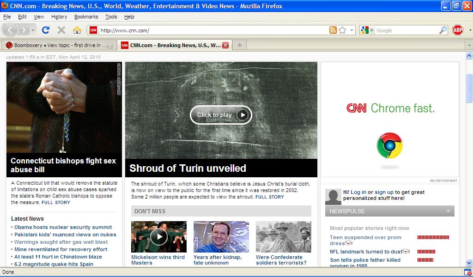
Task: Open At least 11 hurt in Chinatown blaze
Action: pos(58,257)
